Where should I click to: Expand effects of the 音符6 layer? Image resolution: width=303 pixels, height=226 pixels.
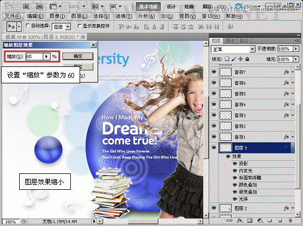293,83
